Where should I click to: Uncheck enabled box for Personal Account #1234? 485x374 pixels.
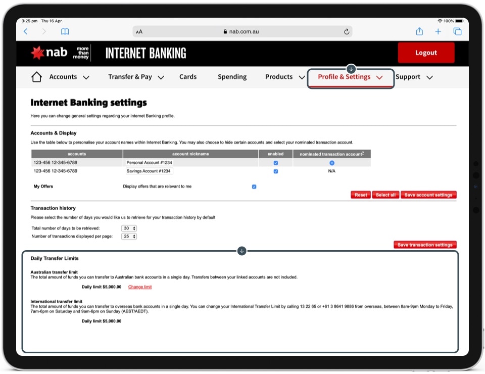[275, 163]
